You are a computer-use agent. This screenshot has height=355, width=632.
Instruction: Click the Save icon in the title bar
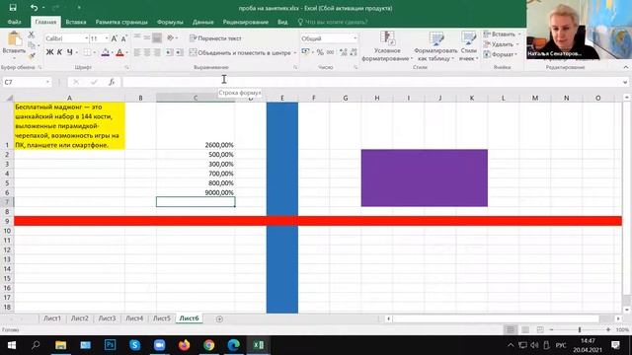pos(13,8)
